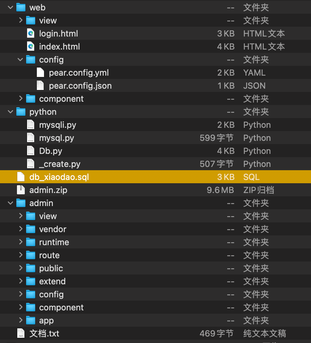Image resolution: width=311 pixels, height=343 pixels.
Task: Select the route folder name
Action: [x=49, y=255]
